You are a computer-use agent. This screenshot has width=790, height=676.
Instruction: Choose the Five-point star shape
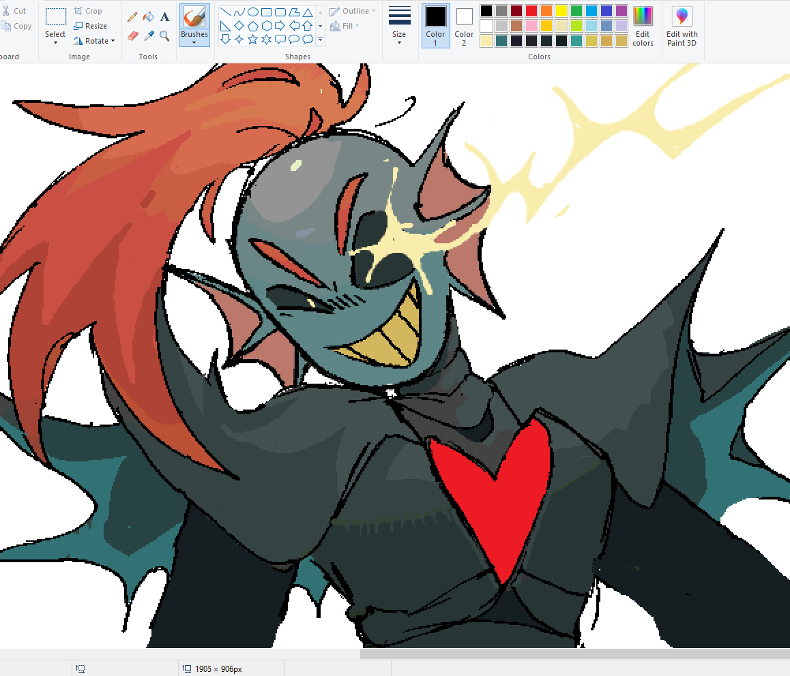(x=253, y=40)
